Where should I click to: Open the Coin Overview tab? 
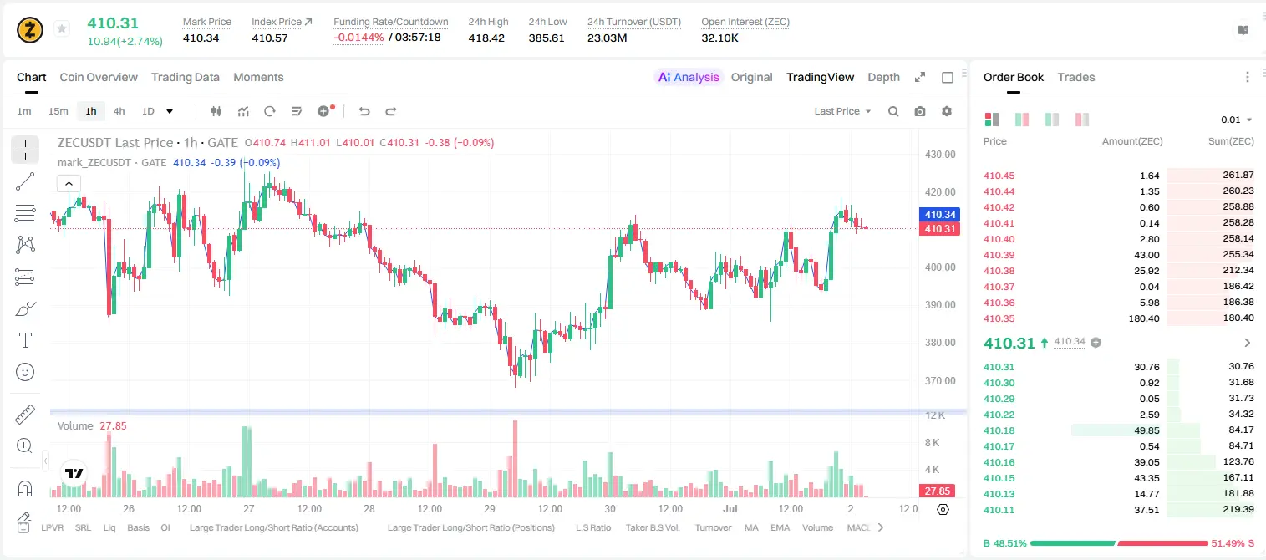99,77
